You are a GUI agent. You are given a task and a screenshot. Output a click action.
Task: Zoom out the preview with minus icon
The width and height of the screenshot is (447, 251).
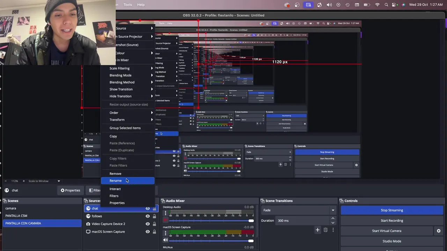(5, 181)
